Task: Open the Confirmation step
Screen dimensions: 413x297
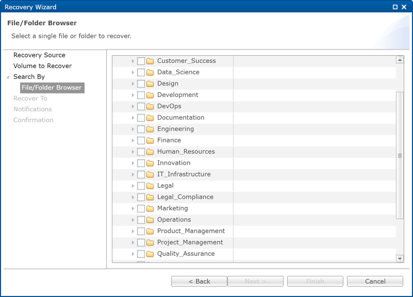Action: tap(33, 120)
